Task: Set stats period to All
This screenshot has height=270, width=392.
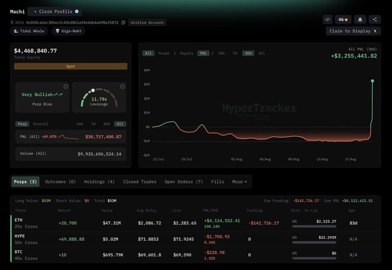Action: click(x=120, y=124)
